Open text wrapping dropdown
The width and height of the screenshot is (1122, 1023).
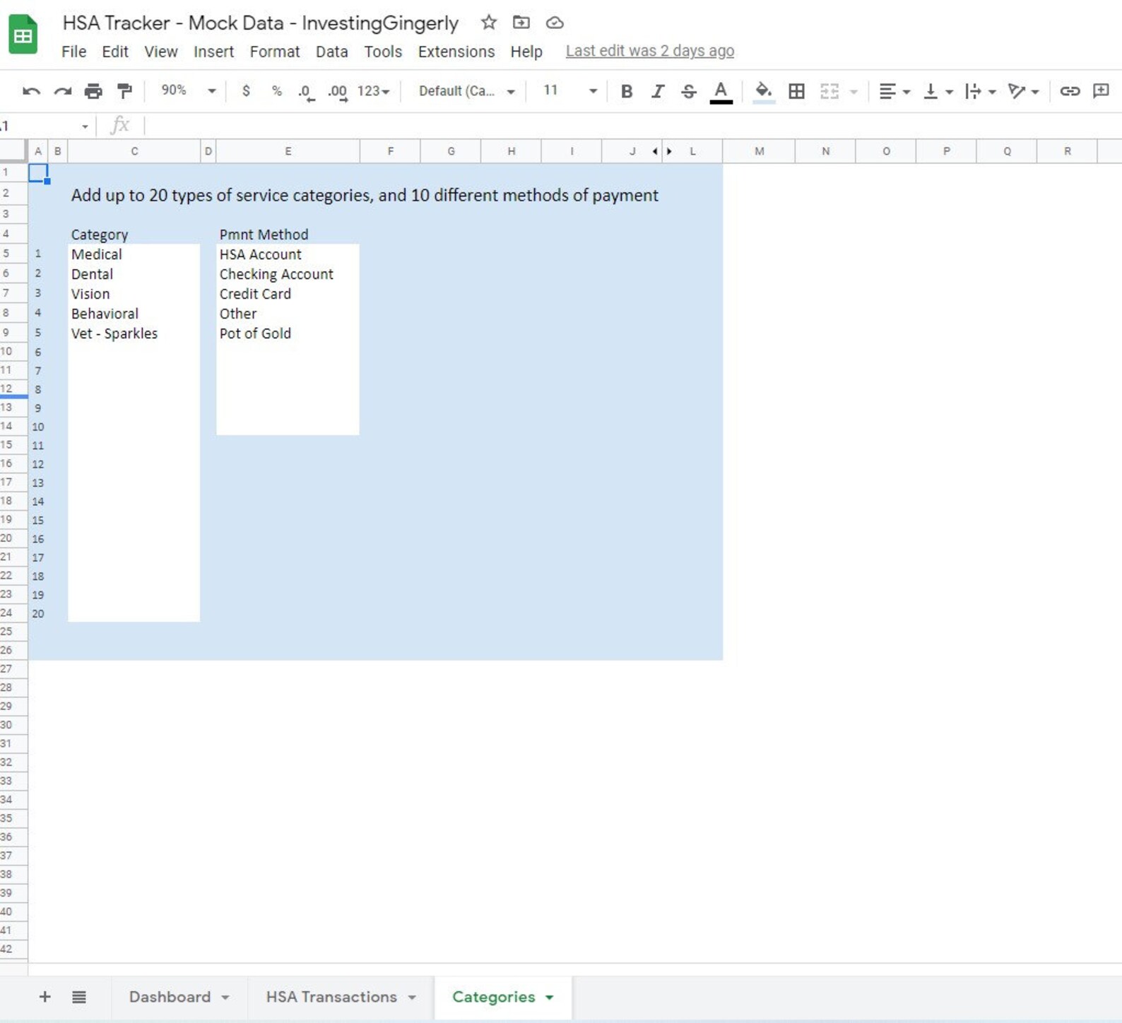pos(980,91)
